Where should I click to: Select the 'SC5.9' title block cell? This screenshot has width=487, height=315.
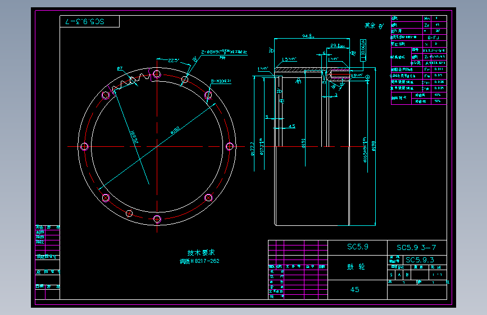357,247
